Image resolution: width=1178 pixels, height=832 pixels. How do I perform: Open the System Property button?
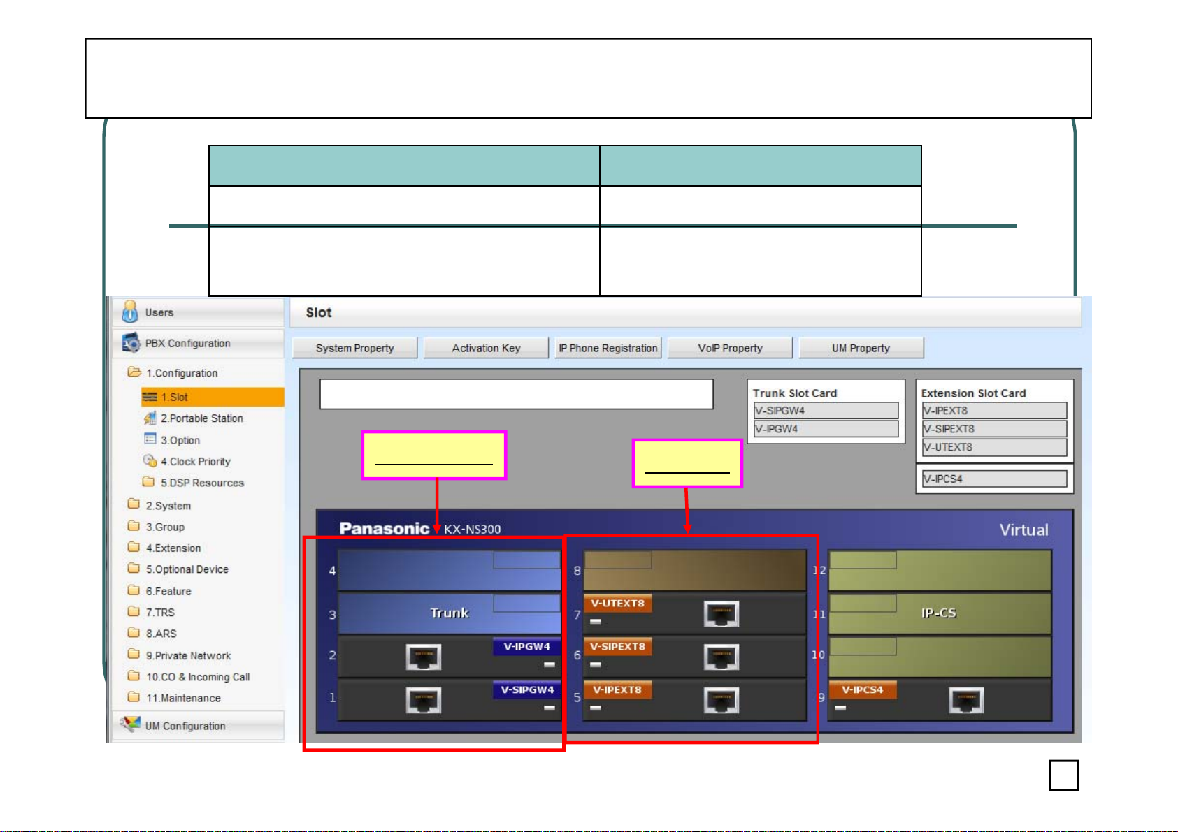coord(354,348)
